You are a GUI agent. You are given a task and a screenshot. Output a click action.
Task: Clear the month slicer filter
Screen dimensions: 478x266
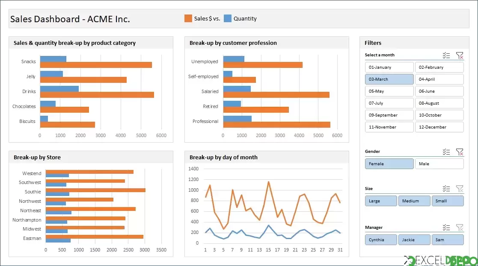tap(460, 56)
